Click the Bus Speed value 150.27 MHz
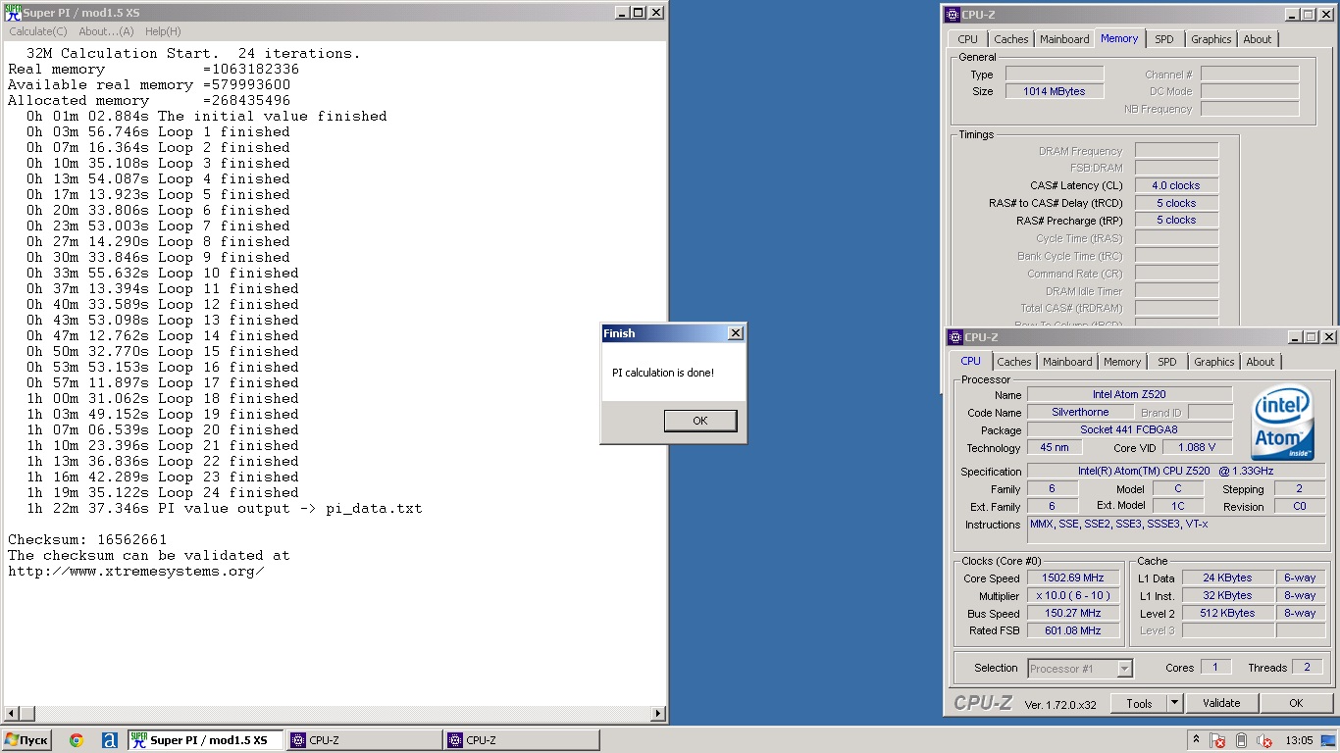Screen dimensions: 1340x753 [1073, 614]
